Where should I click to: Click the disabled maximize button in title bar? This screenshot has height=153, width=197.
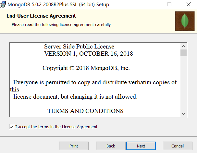click(169, 5)
